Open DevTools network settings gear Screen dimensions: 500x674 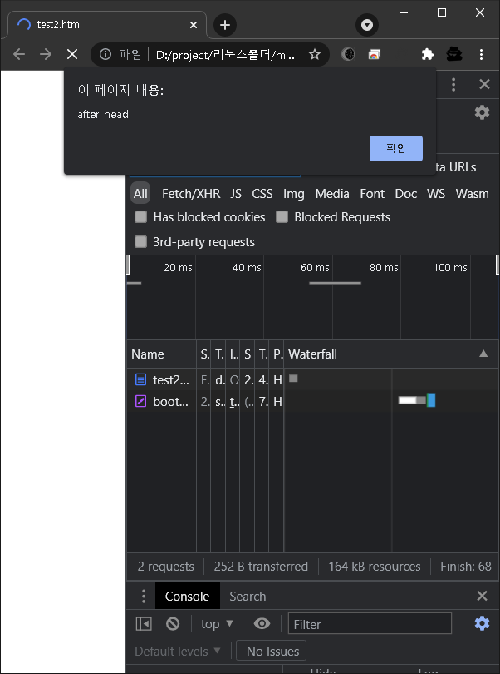click(x=482, y=112)
